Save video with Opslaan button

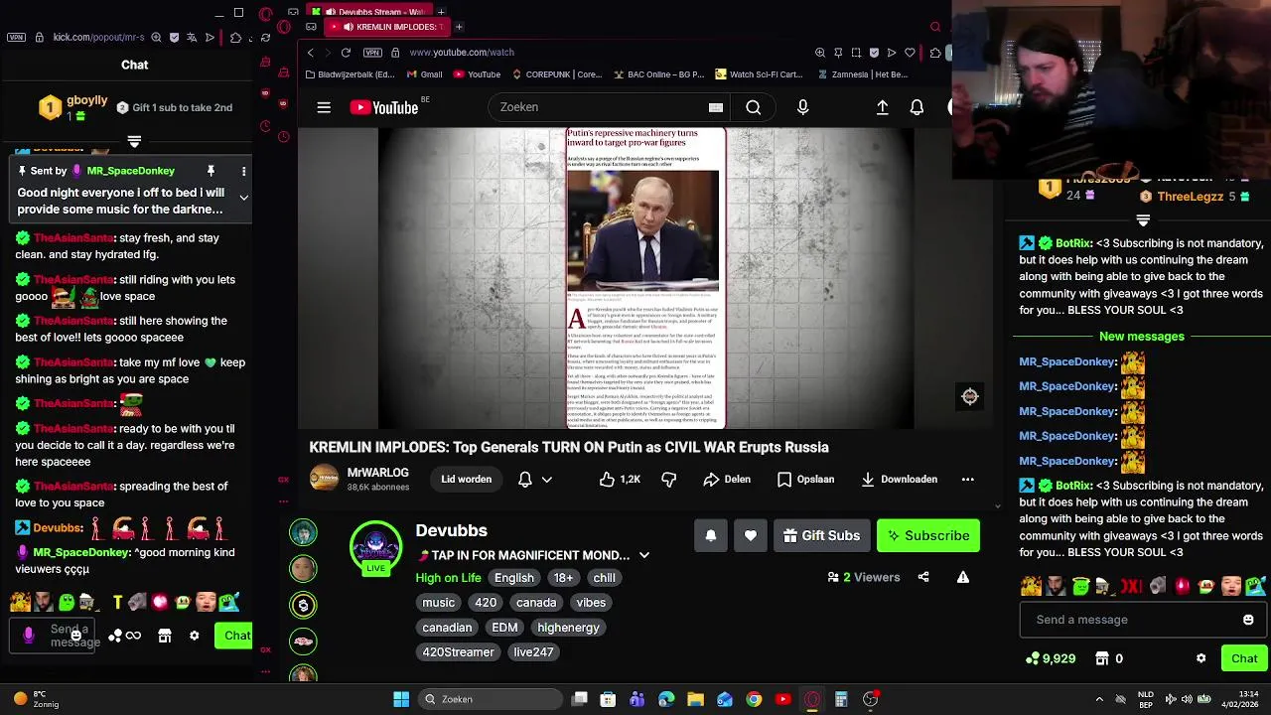pyautogui.click(x=805, y=480)
